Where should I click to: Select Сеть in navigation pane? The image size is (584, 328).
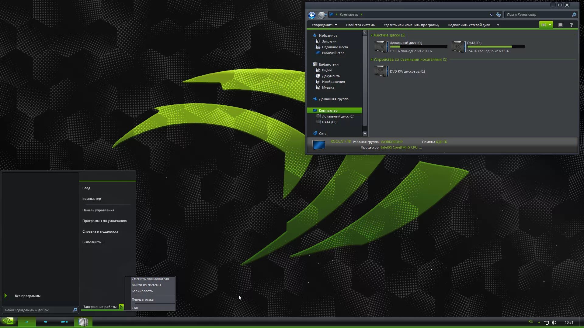322,134
